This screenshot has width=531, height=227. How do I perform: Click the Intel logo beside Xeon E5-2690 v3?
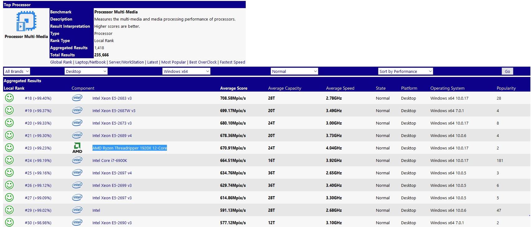(77, 222)
